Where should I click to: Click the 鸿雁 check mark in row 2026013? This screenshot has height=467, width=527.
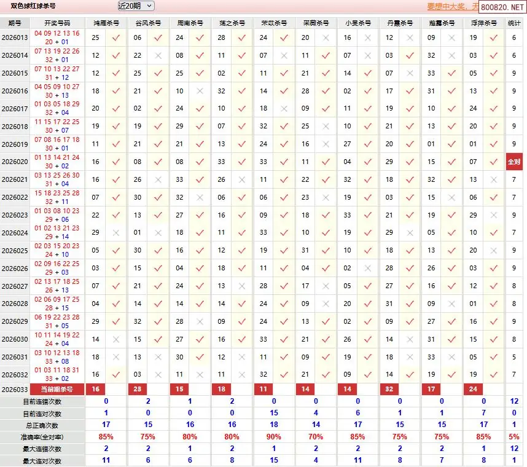(x=115, y=37)
